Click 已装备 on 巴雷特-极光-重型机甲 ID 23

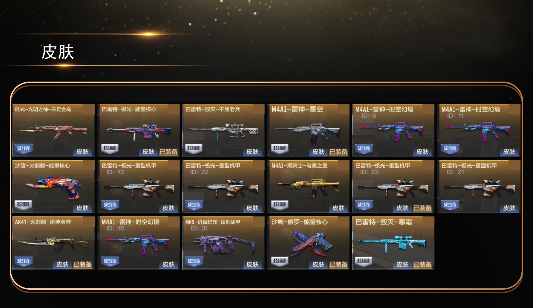tap(422, 208)
